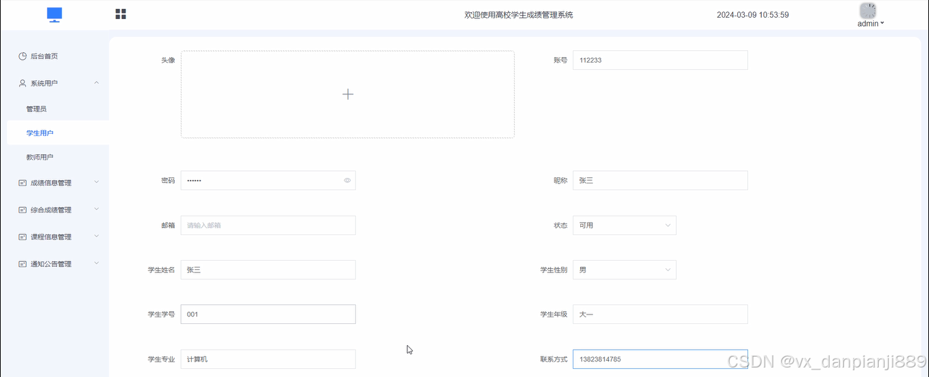
Task: Click the 欢迎使用高校学生成绩管理系统 title
Action: click(519, 15)
